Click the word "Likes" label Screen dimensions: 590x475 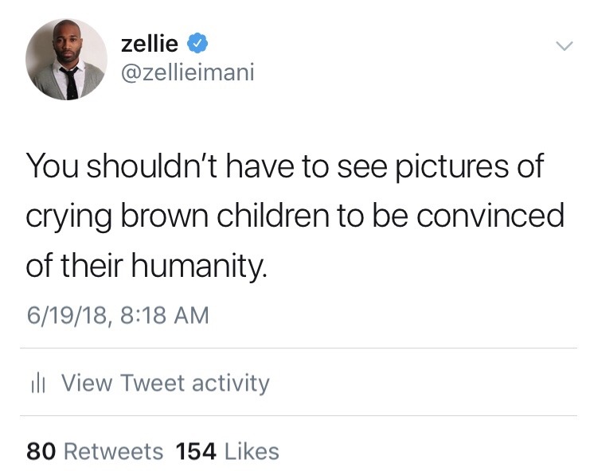[x=252, y=452]
